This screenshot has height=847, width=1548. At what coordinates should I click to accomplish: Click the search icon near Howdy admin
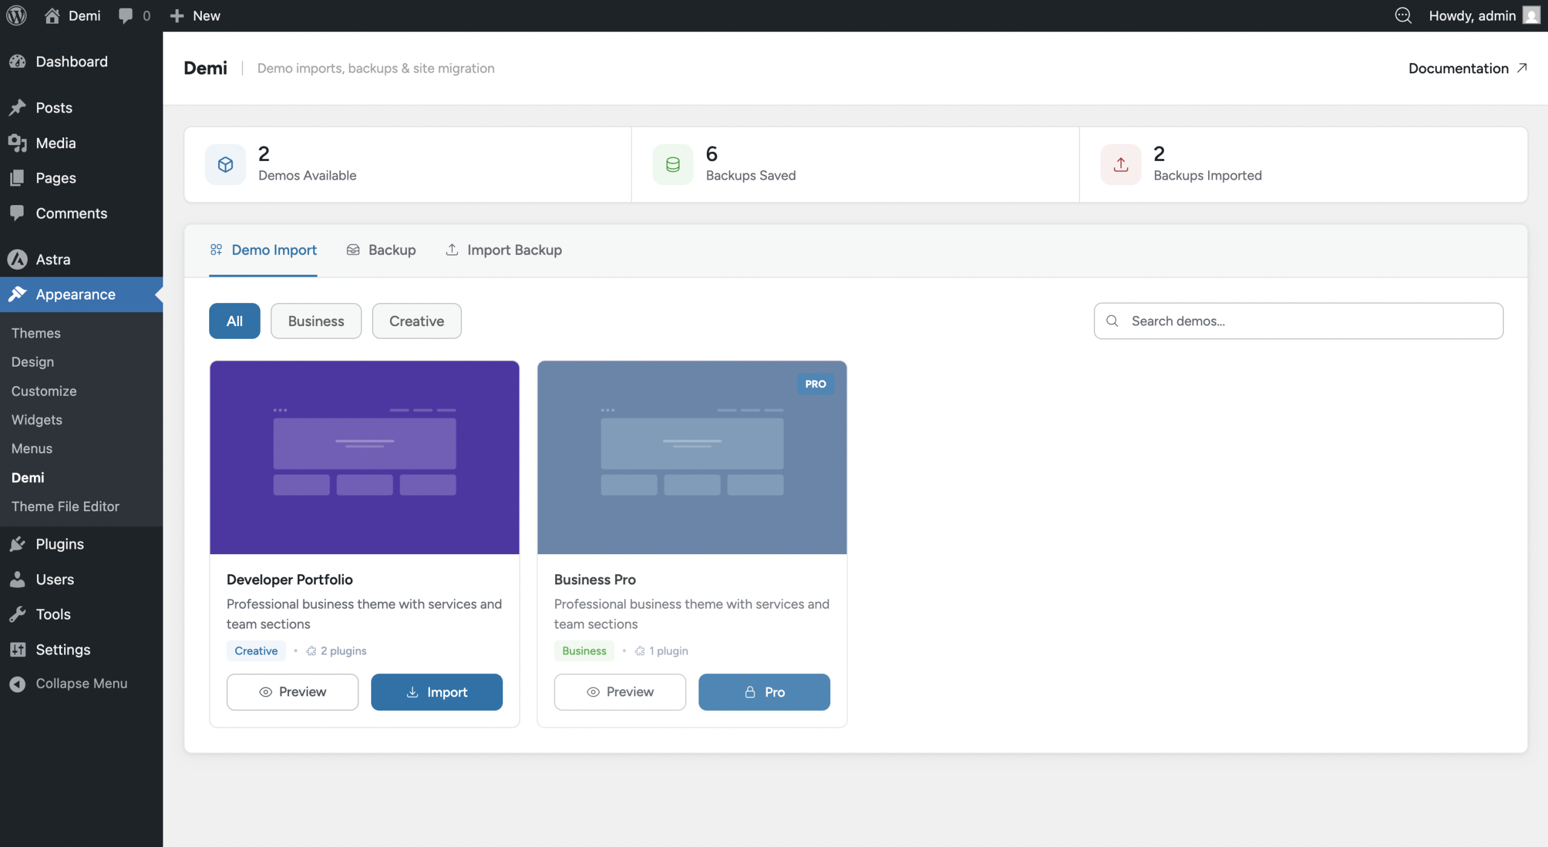point(1403,16)
